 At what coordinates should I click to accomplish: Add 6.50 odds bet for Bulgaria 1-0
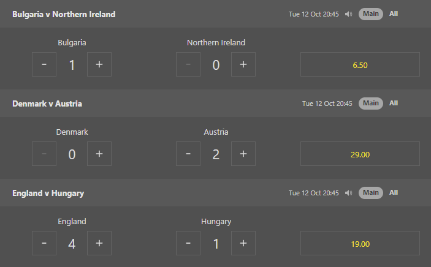(360, 64)
